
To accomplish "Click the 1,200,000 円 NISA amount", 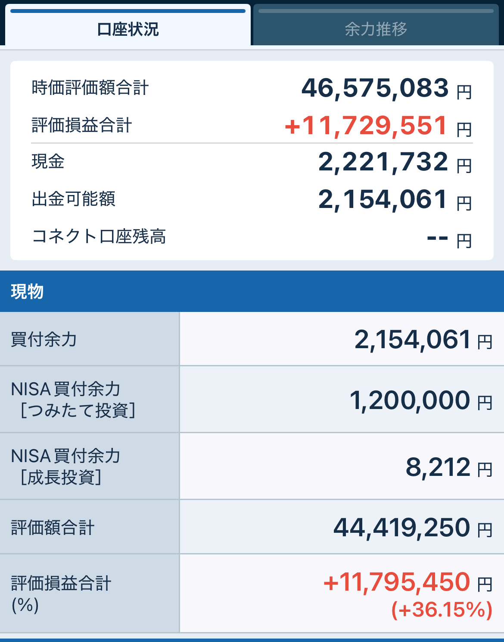I will coord(420,400).
